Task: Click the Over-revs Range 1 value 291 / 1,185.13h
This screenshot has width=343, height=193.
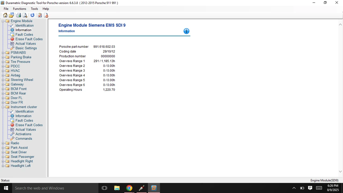Action: coord(104,61)
